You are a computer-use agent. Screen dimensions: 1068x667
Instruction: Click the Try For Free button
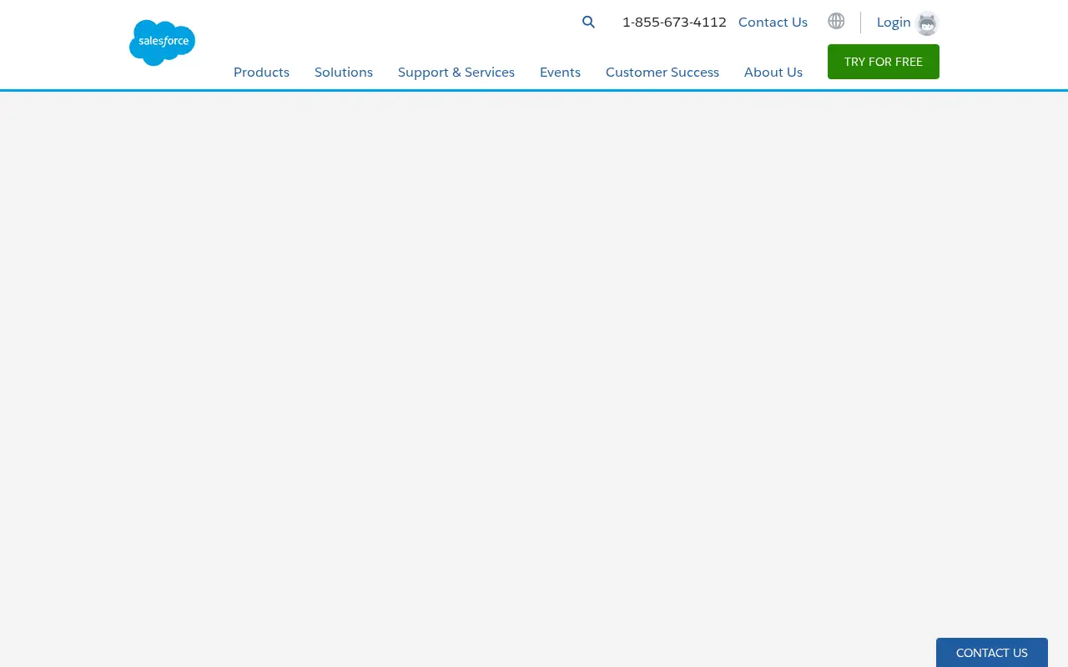click(x=884, y=62)
